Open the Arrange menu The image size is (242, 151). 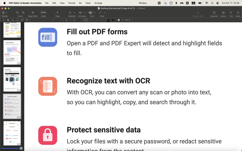(x=98, y=3)
